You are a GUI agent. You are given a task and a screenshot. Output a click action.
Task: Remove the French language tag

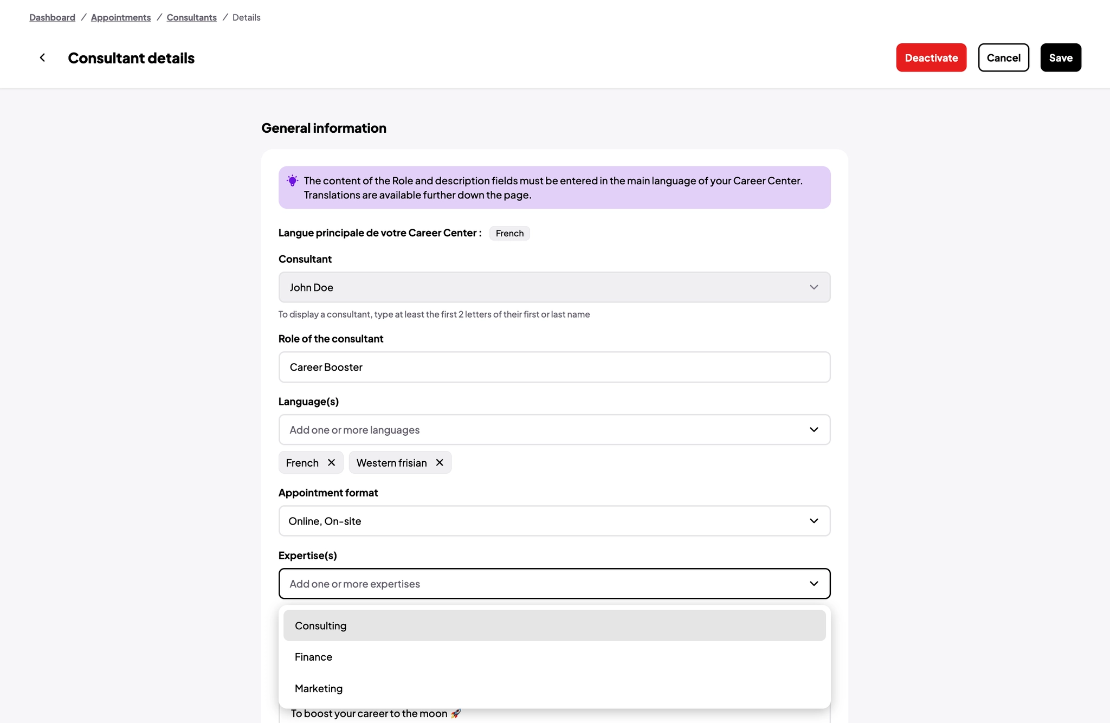pos(331,462)
